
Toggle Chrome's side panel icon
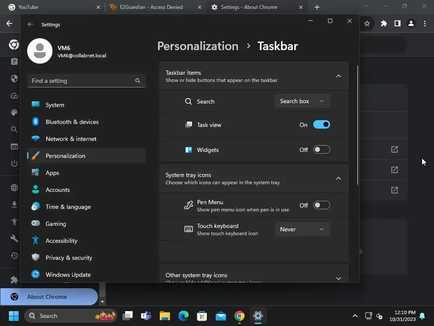[x=398, y=24]
